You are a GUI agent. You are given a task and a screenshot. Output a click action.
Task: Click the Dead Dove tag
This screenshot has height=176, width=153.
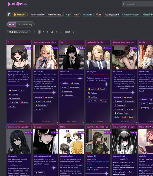coord(121,113)
